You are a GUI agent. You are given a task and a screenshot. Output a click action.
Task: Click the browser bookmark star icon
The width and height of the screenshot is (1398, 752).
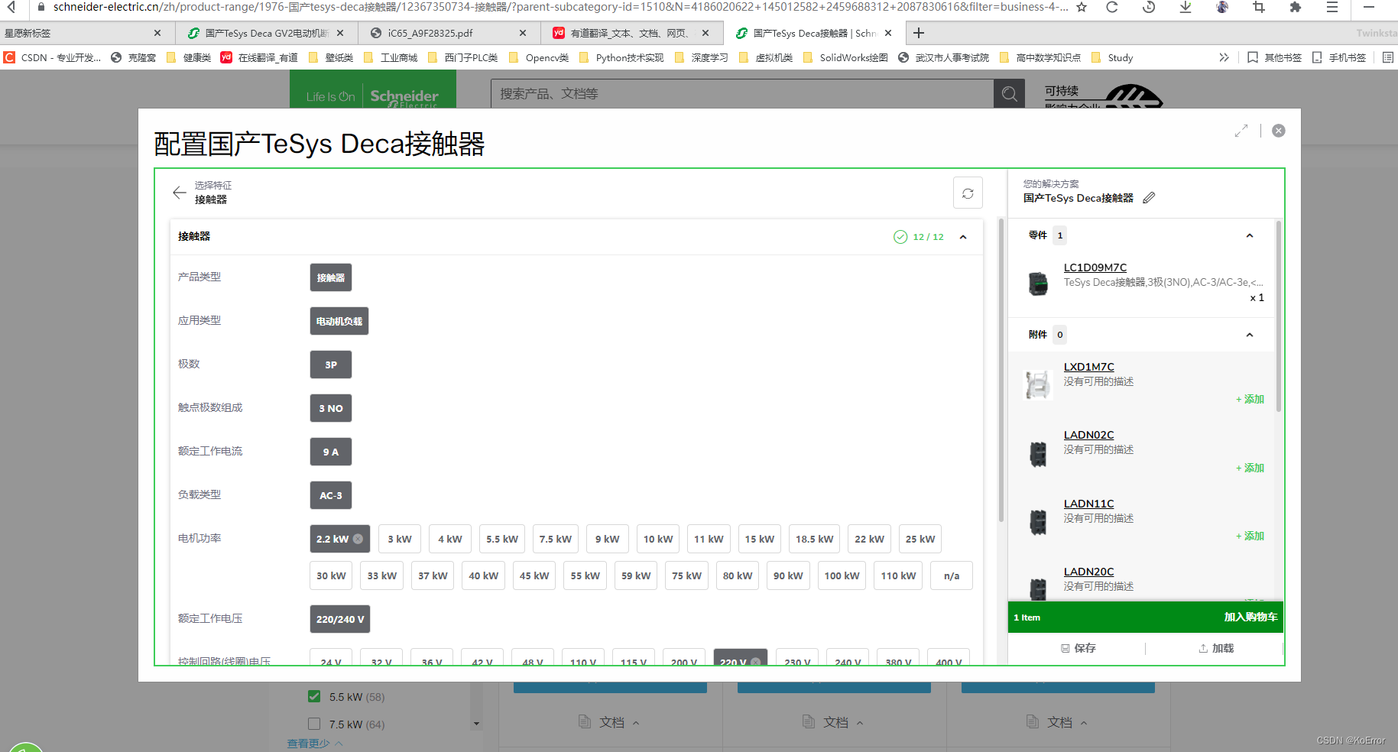point(1082,7)
